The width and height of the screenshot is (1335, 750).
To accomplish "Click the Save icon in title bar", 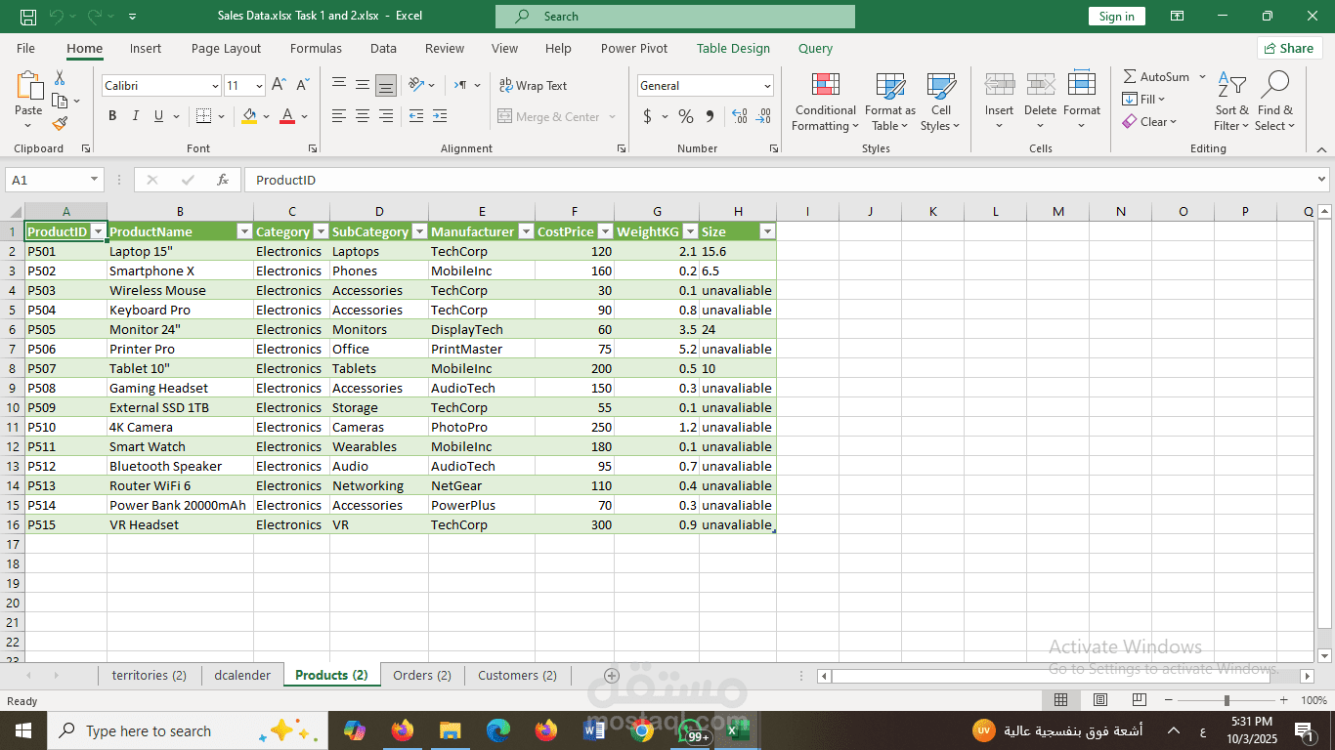I will [x=28, y=17].
